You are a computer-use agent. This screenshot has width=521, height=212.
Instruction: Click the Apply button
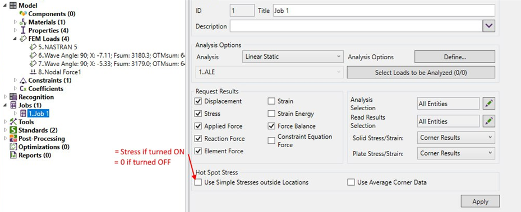point(480,201)
